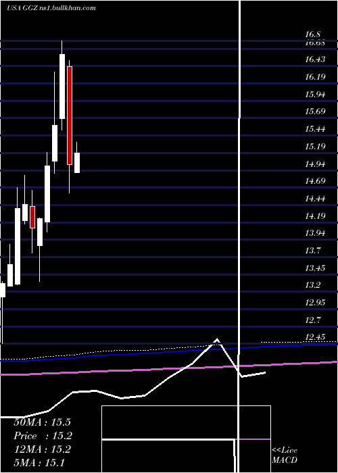
Task: Click the 12.7 price axis label
Action: [x=312, y=320]
